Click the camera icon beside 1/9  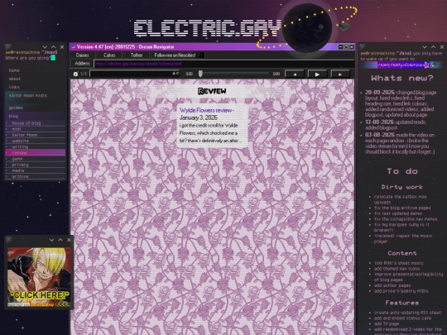75,74
